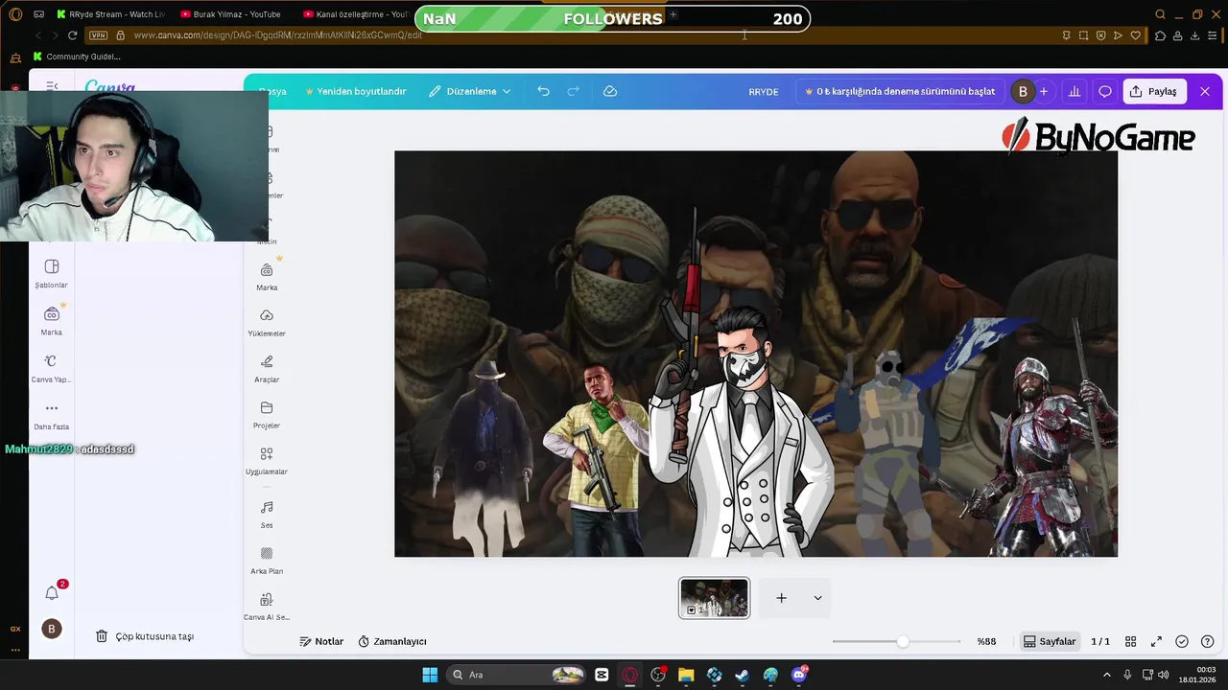Viewport: 1228px width, 690px height.
Task: Open Community Guidel... bookmark
Action: click(x=77, y=57)
